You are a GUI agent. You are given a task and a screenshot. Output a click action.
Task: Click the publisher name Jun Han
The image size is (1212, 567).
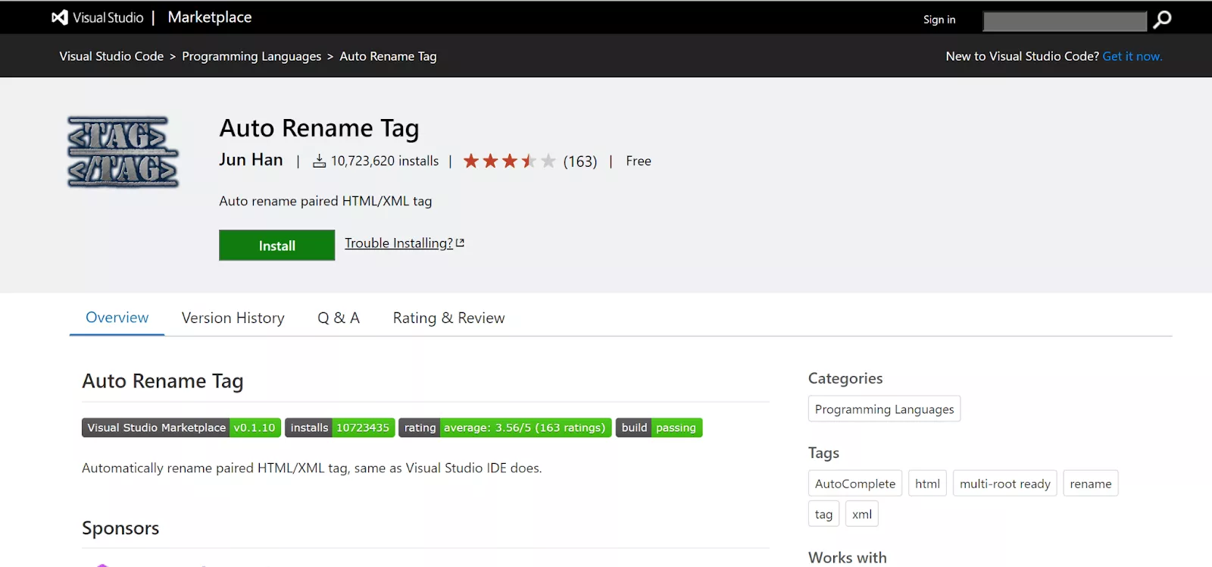251,160
